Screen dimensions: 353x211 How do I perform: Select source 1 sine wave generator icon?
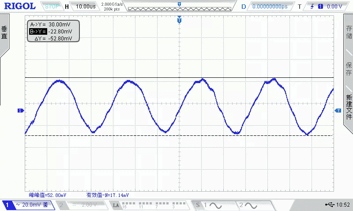click(212, 205)
